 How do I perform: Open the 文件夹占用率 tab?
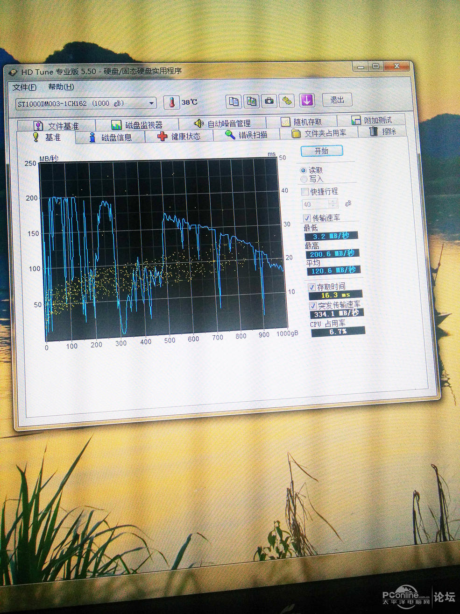coord(319,133)
